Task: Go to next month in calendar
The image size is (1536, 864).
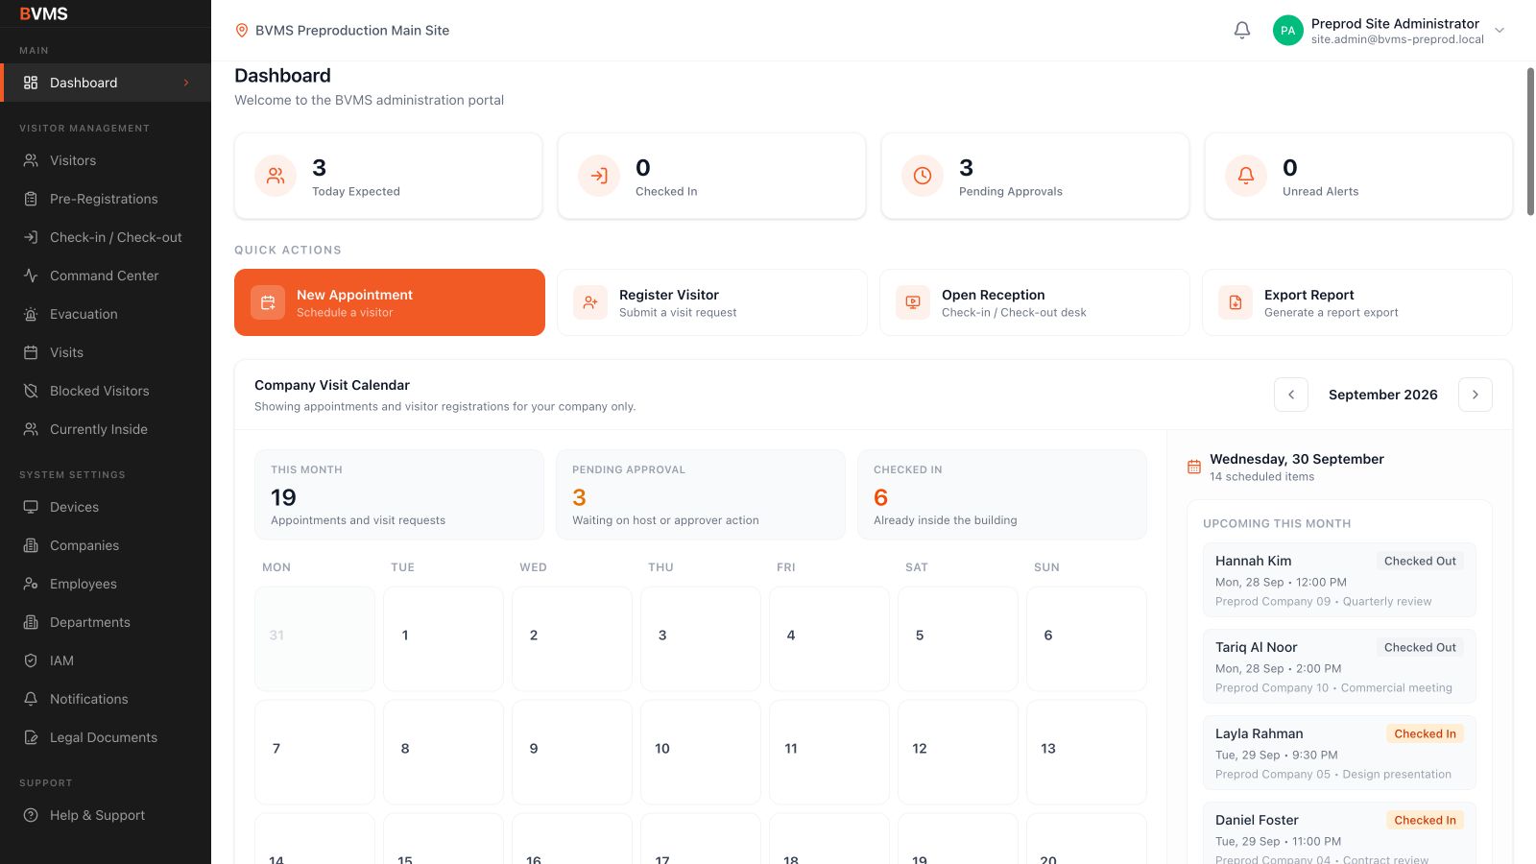Action: pyautogui.click(x=1476, y=395)
